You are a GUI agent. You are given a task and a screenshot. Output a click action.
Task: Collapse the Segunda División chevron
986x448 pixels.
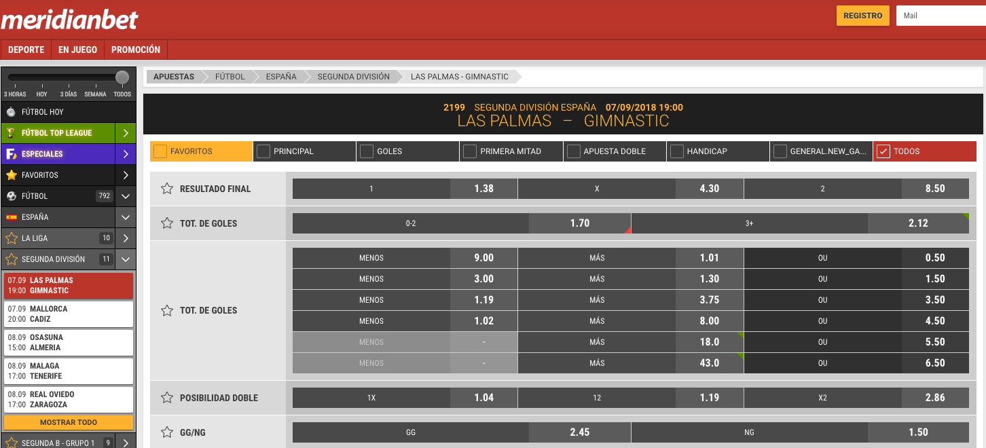click(126, 259)
